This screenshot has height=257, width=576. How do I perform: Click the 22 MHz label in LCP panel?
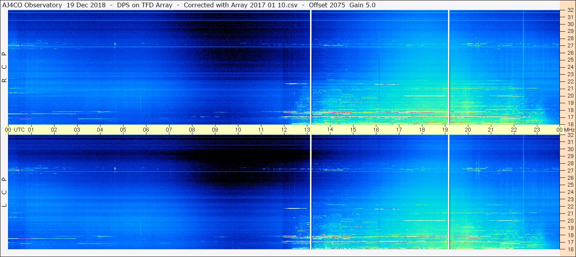point(570,206)
